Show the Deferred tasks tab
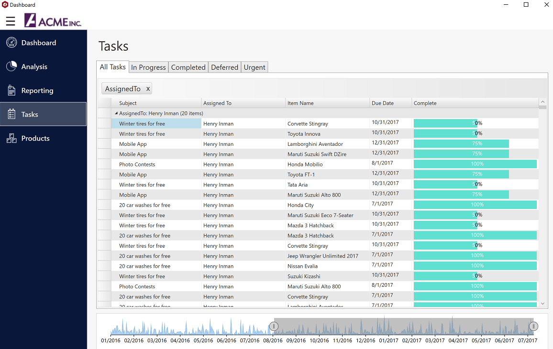Screen dimensions: 553x349 225,67
